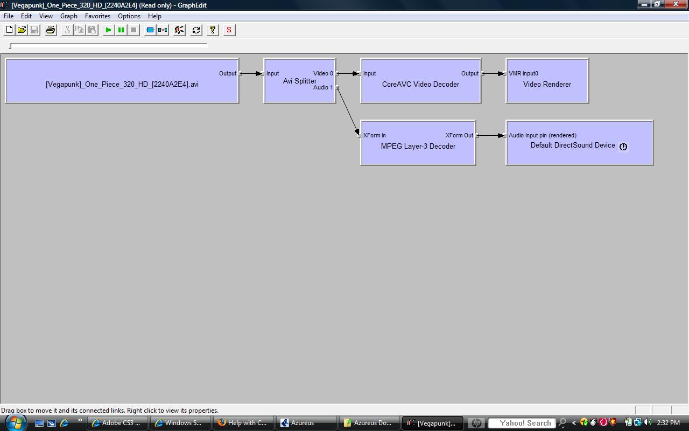Open the volume speaker tray icon
Screen dimensions: 689x431
(648, 422)
